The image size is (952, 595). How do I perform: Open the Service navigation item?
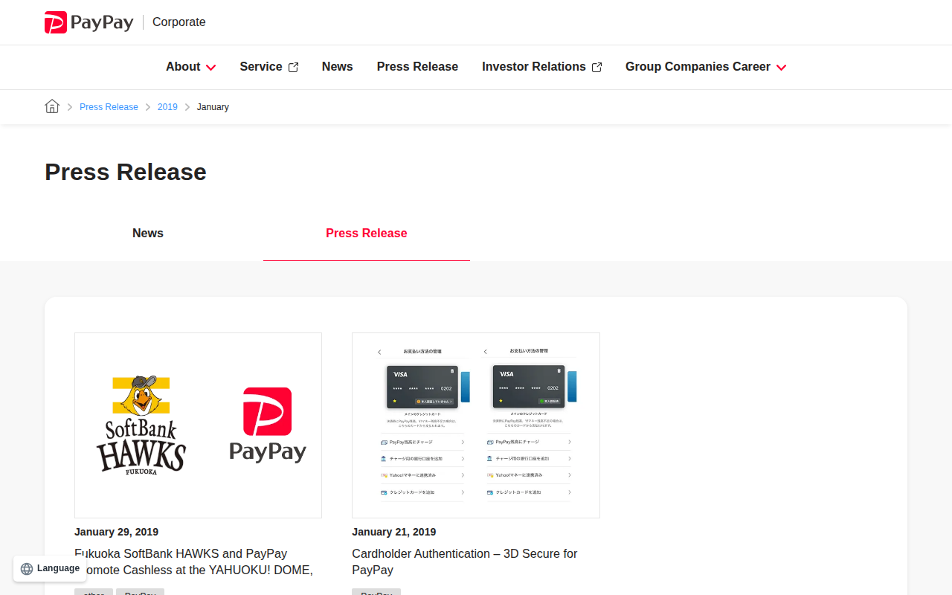(x=260, y=67)
